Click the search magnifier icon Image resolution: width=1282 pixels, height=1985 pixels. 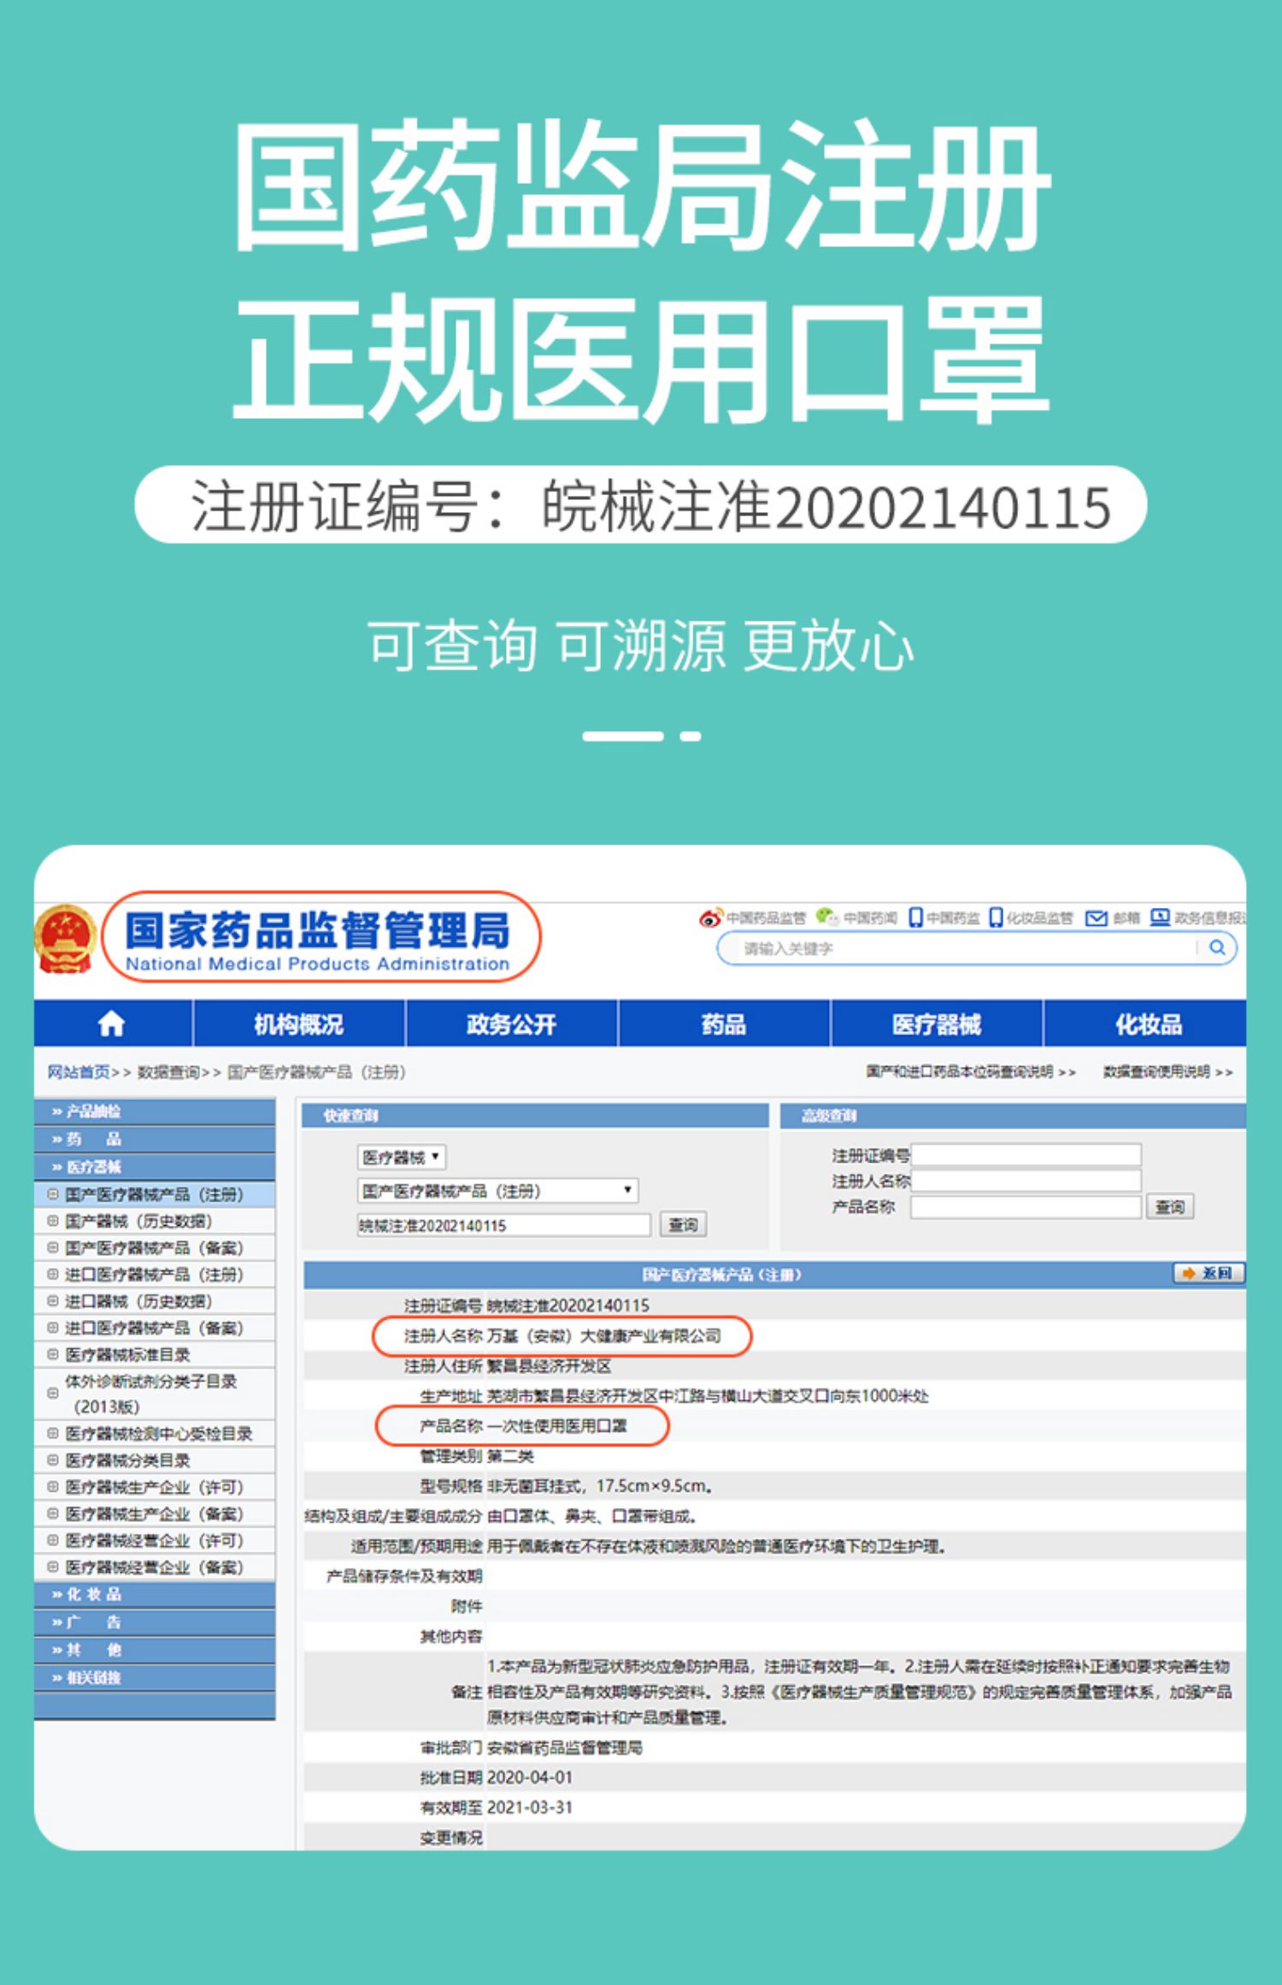(x=1217, y=947)
